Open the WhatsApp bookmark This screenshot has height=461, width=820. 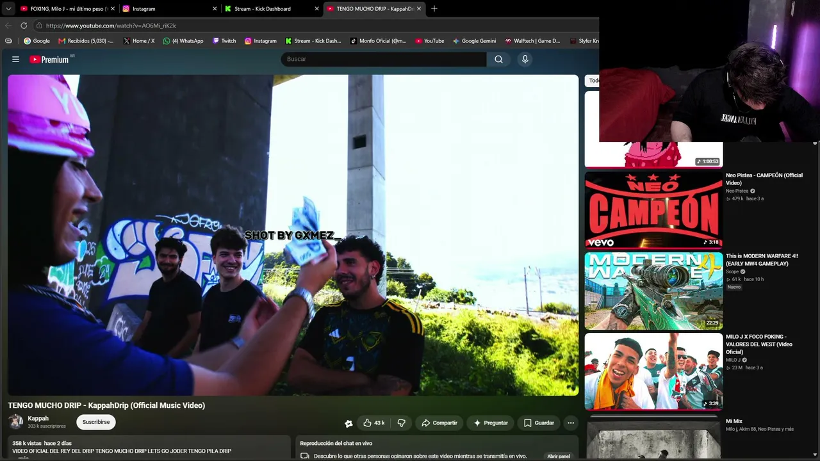[183, 41]
